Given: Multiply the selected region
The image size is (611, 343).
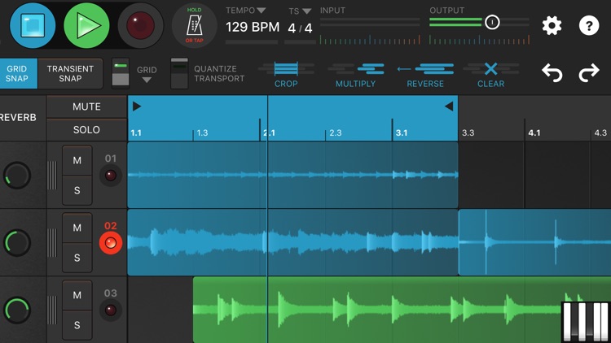Looking at the screenshot, I should pyautogui.click(x=356, y=74).
